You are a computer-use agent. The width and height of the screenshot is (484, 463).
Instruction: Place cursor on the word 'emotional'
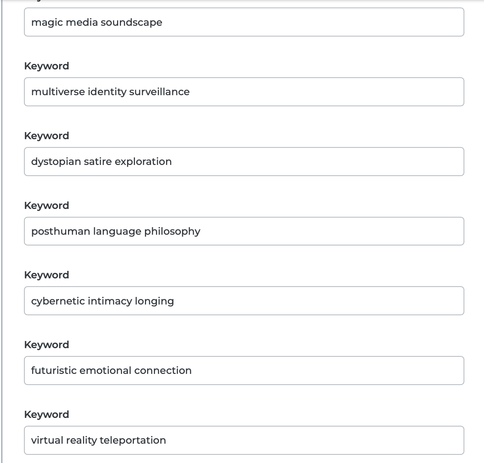pyautogui.click(x=105, y=370)
